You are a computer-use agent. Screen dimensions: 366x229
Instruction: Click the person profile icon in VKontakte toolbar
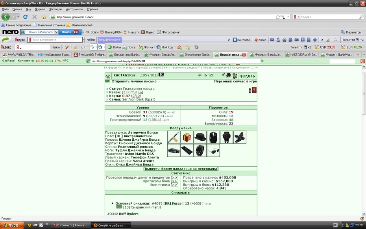pos(278,40)
